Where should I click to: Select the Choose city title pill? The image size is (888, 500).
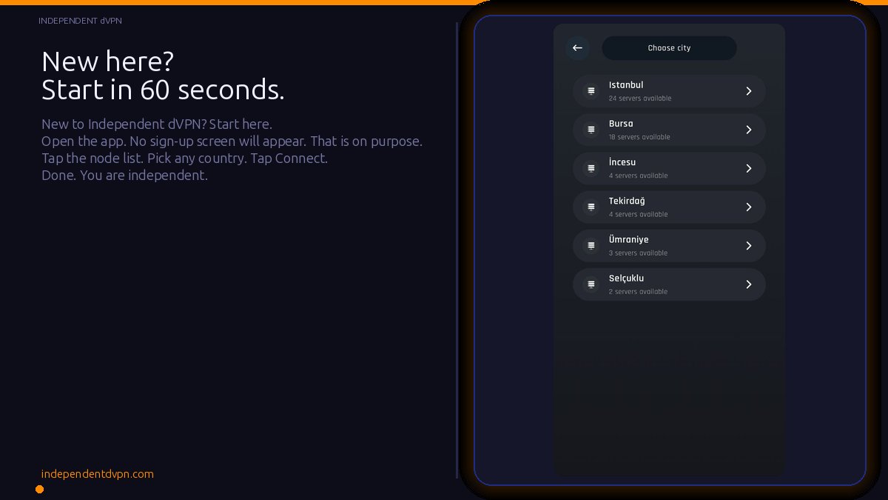pyautogui.click(x=669, y=48)
